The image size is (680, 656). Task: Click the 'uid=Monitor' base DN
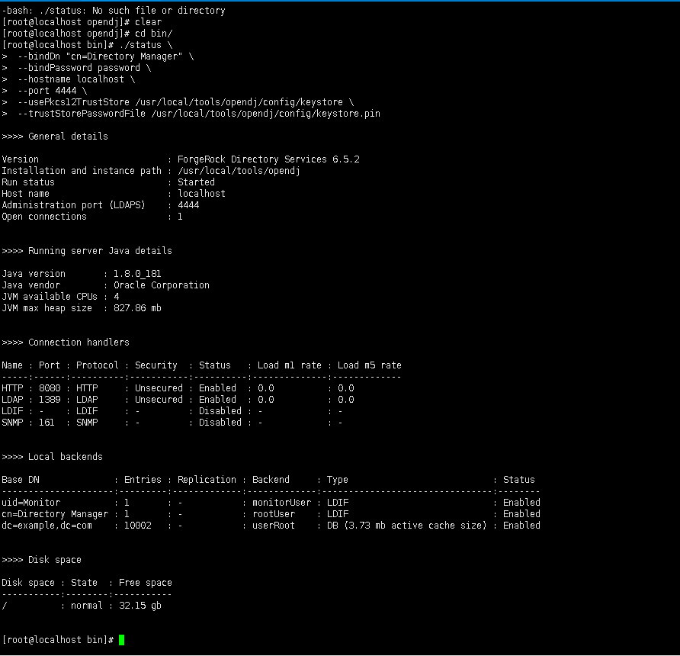pos(30,503)
